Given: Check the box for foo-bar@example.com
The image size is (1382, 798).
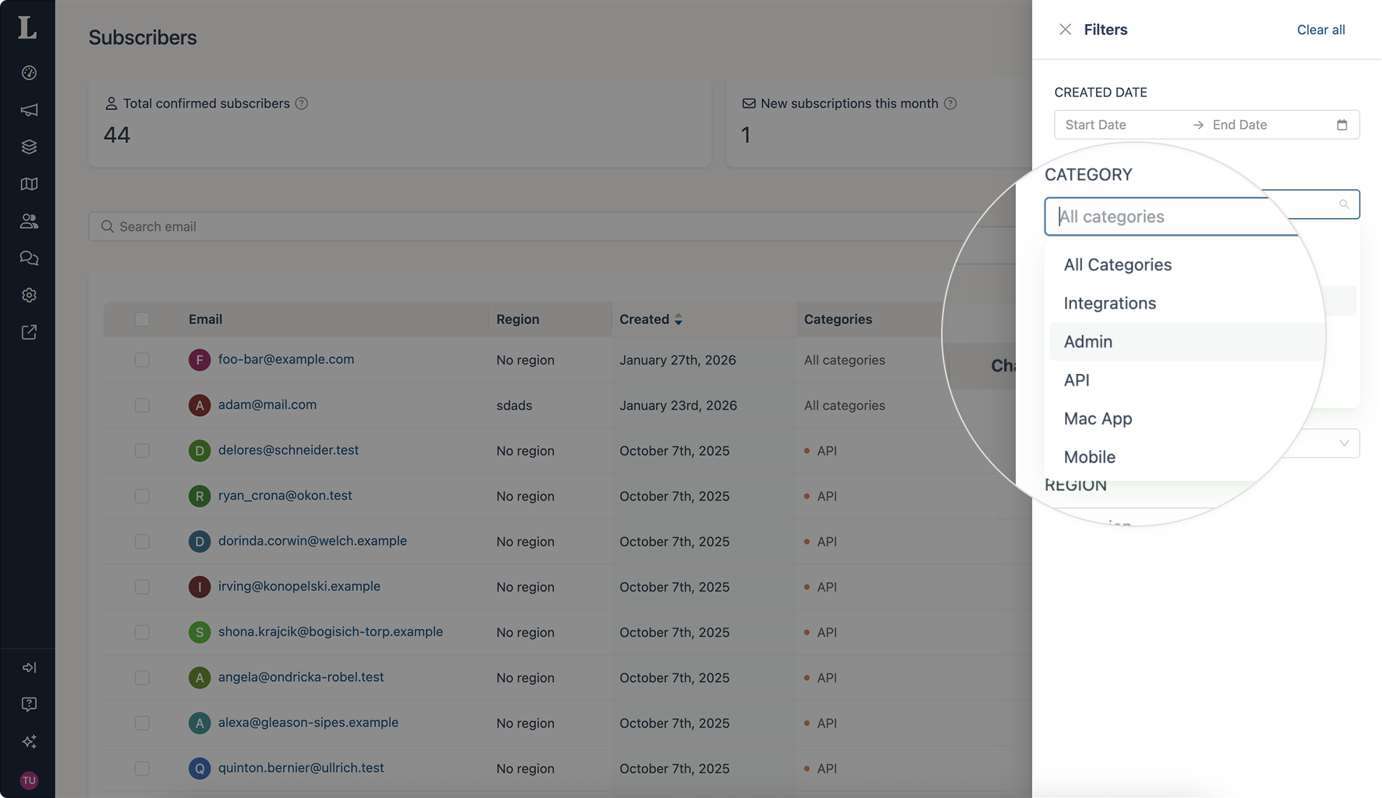Looking at the screenshot, I should pyautogui.click(x=142, y=360).
